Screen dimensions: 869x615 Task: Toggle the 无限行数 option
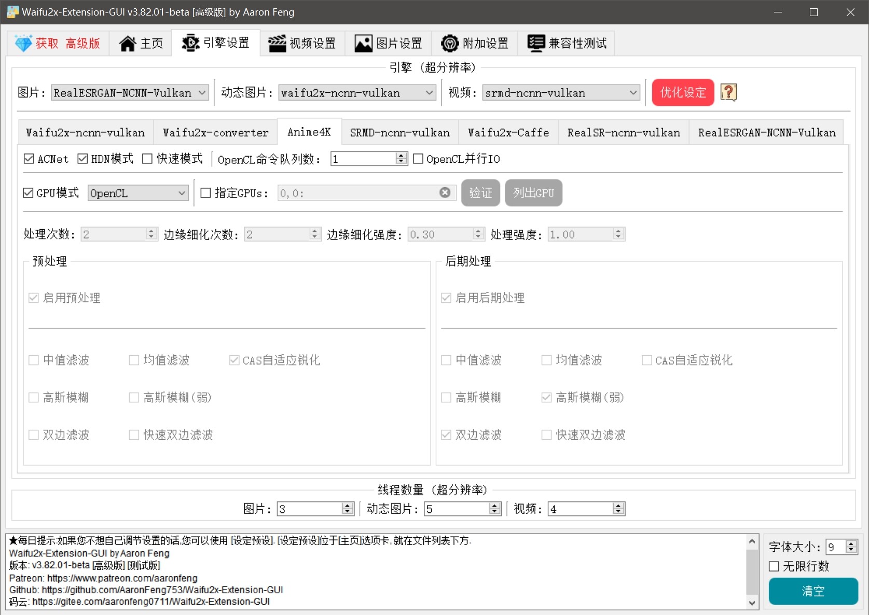[x=775, y=567]
